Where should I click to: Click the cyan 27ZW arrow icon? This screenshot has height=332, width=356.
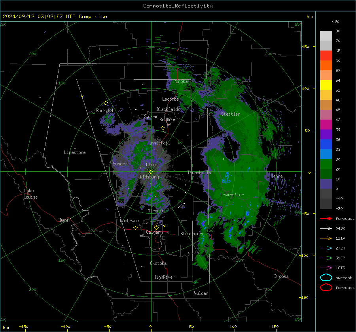click(326, 248)
